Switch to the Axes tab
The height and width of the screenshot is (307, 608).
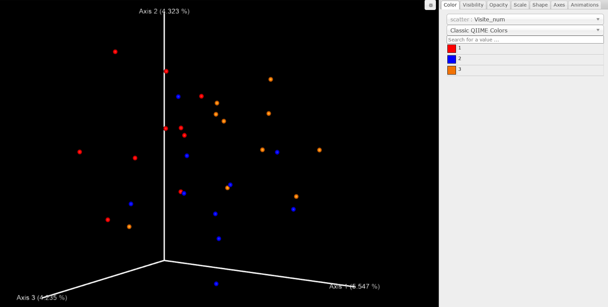(559, 5)
